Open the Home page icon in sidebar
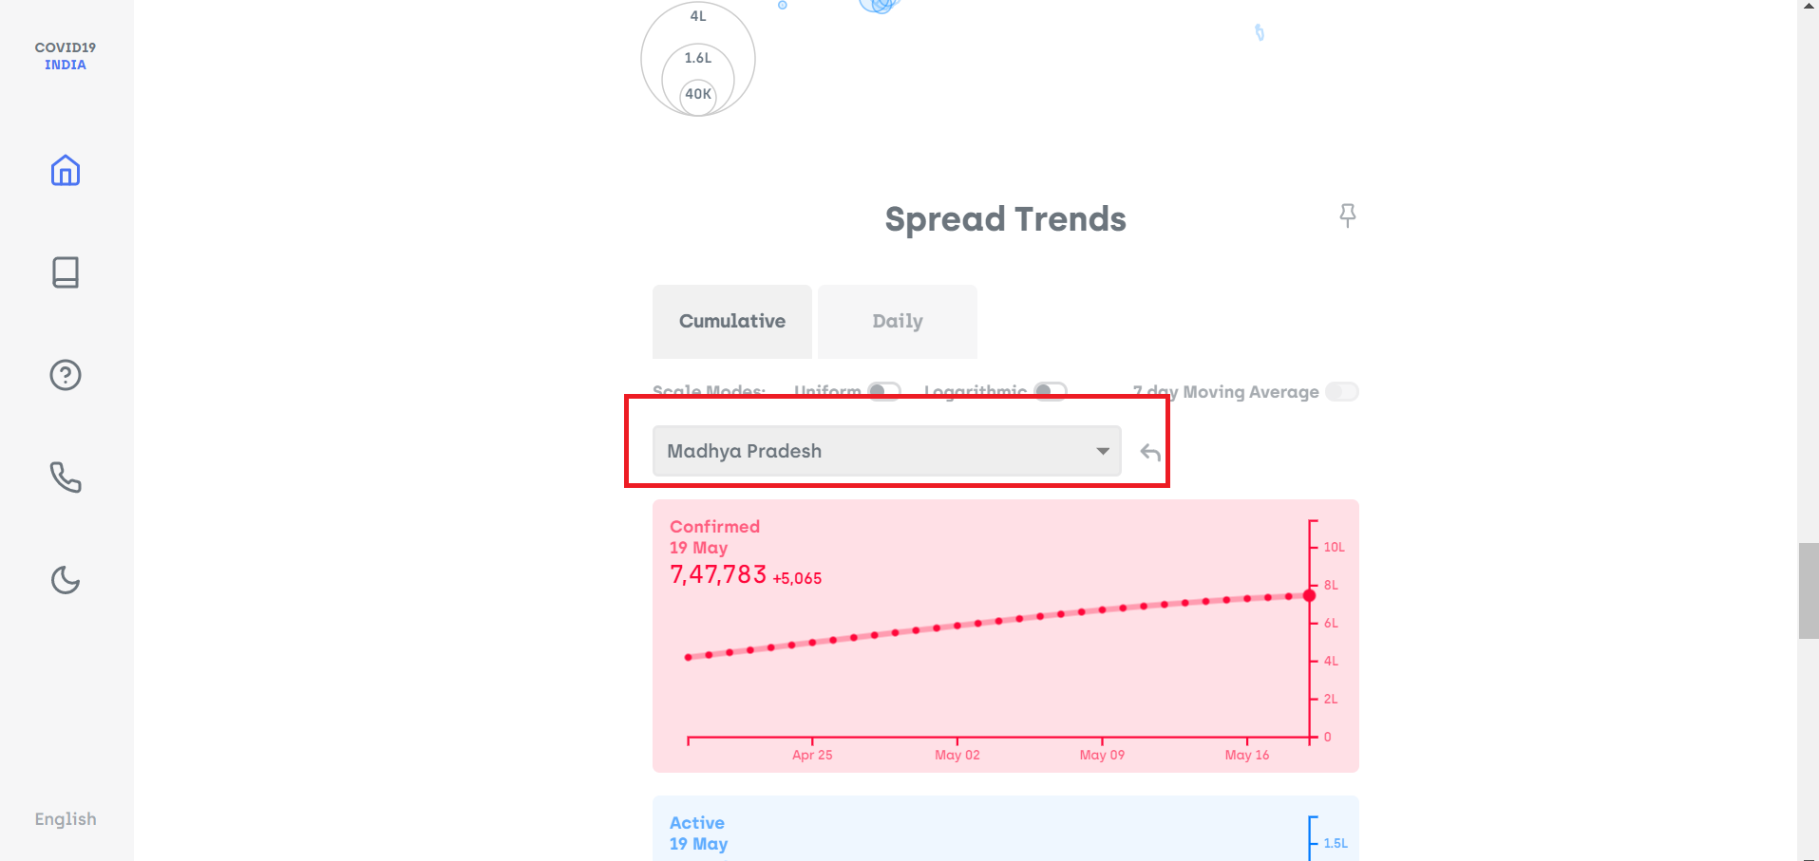The image size is (1819, 861). point(65,171)
